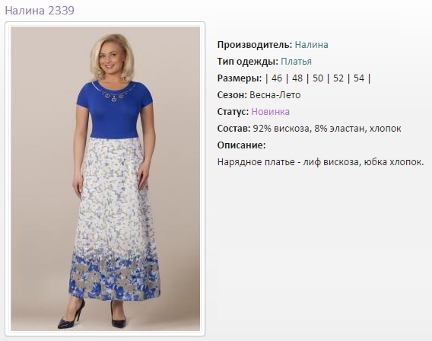
Task: Select size 48
Action: point(297,78)
